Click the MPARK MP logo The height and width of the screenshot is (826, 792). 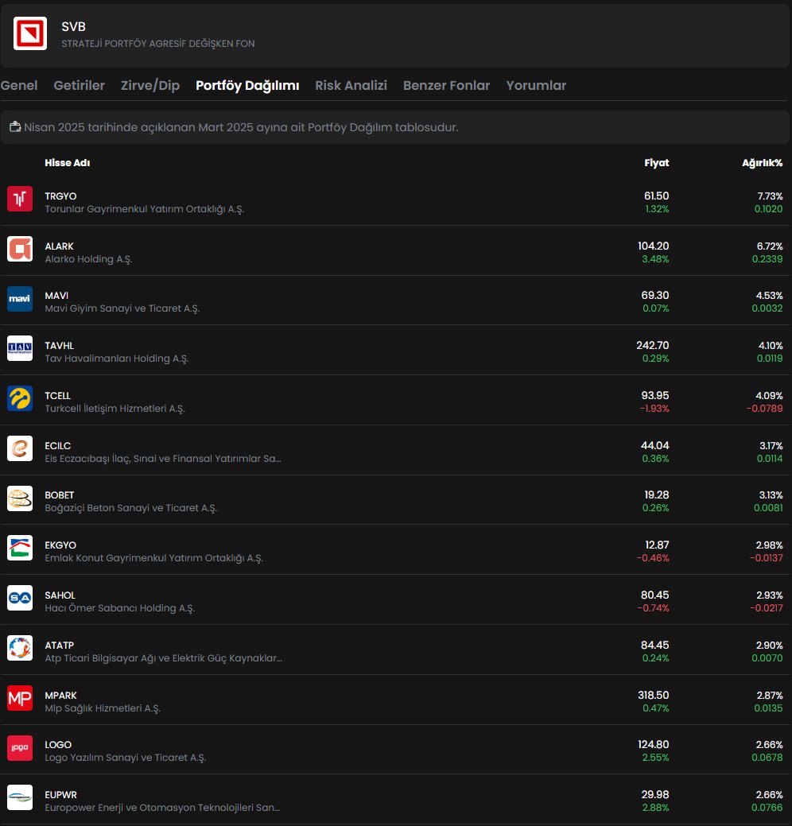coord(20,698)
